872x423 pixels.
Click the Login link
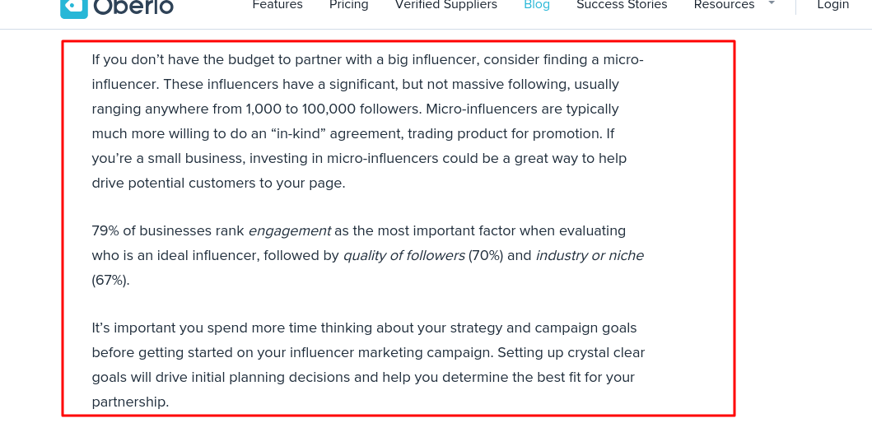coord(833,5)
